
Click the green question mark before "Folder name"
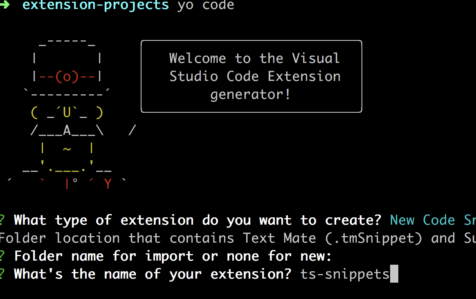pos(2,256)
